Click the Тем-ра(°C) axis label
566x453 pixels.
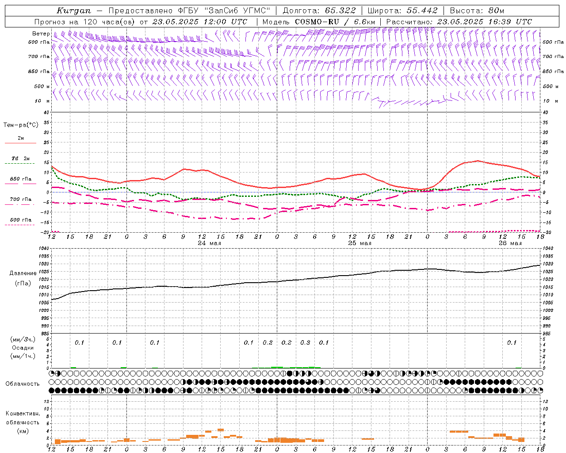click(21, 125)
